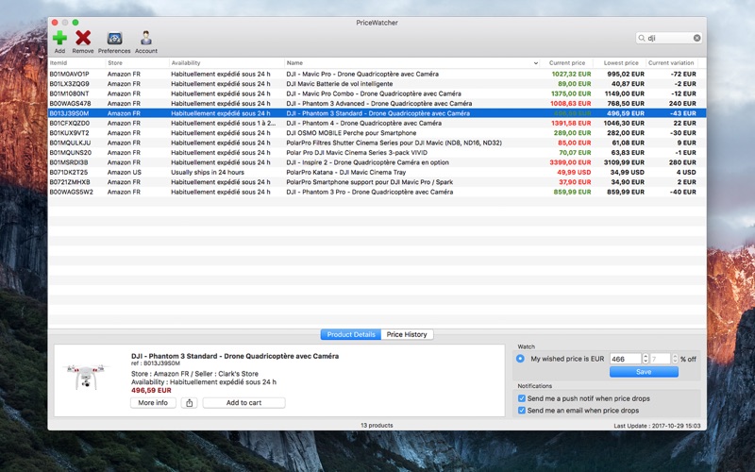755x472 pixels.
Task: Click the blue Save button
Action: pyautogui.click(x=643, y=372)
